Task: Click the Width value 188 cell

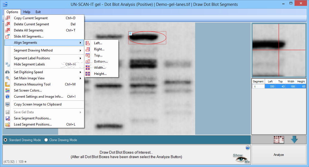Action: (x=291, y=87)
